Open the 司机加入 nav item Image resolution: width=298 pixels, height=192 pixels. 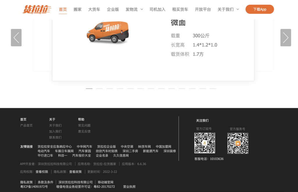[x=157, y=9]
